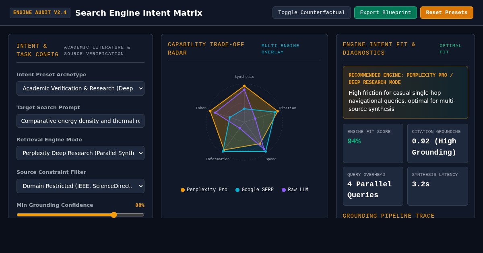Open Source Constraint Filter dropdown
Image resolution: width=483 pixels, height=253 pixels.
pyautogui.click(x=80, y=186)
